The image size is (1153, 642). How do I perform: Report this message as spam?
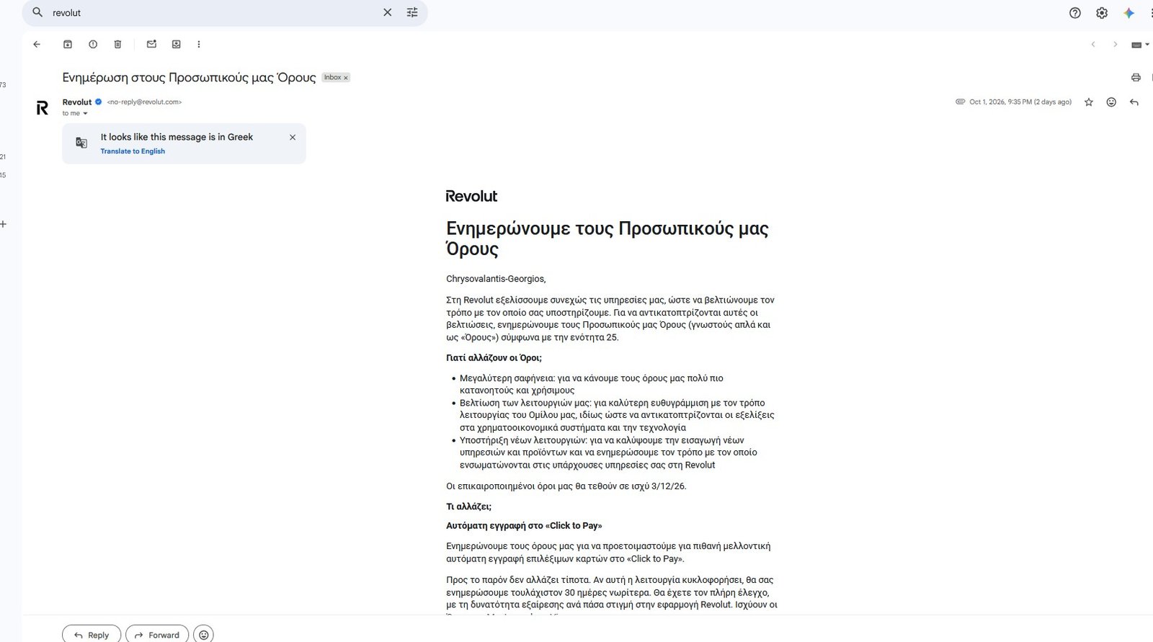click(x=93, y=44)
